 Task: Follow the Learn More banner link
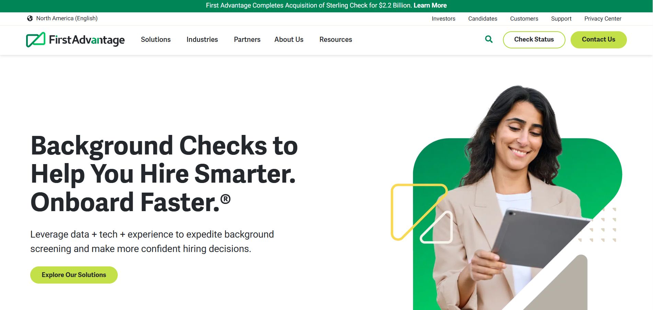pos(430,5)
